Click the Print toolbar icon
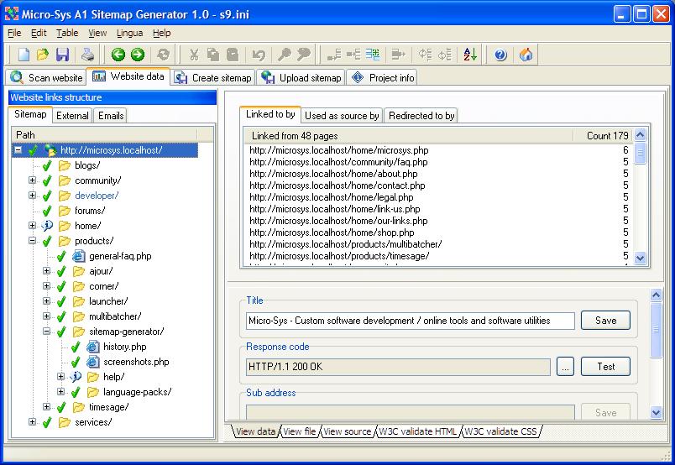This screenshot has width=675, height=465. (x=87, y=55)
